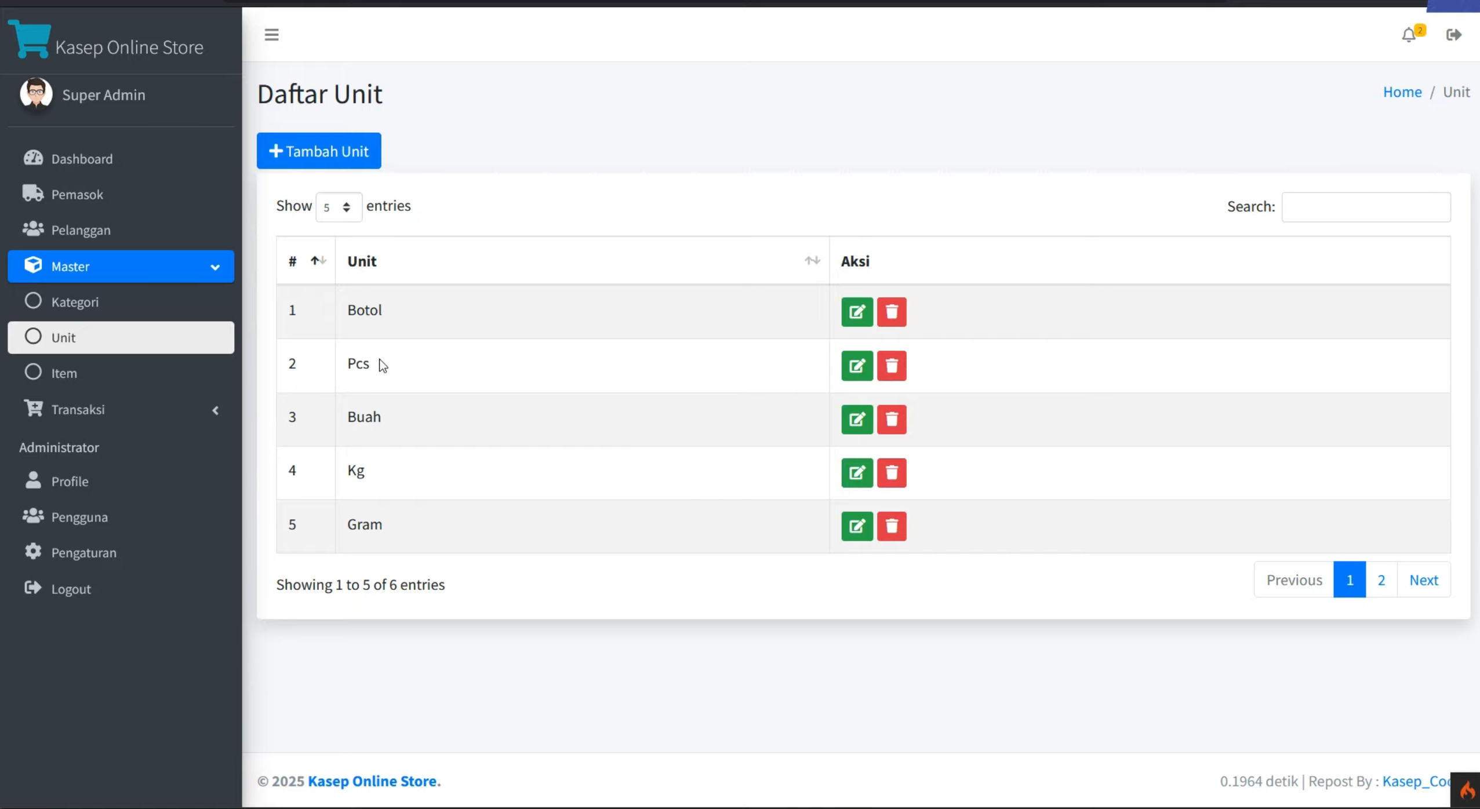1480x809 pixels.
Task: Go to pagination page 2
Action: 1381,580
